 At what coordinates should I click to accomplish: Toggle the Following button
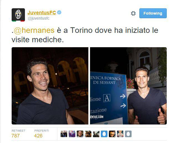(153, 13)
